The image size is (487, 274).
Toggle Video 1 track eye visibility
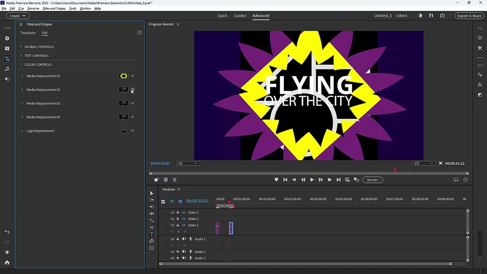pyautogui.click(x=184, y=225)
